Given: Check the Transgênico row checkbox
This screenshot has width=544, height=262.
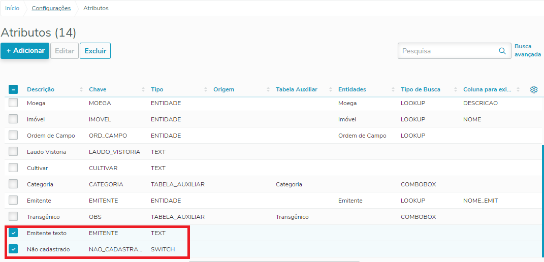Looking at the screenshot, I should click(13, 216).
